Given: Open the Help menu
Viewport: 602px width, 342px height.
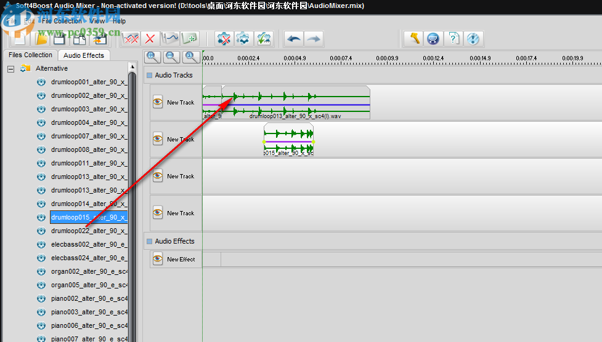Looking at the screenshot, I should [x=119, y=21].
